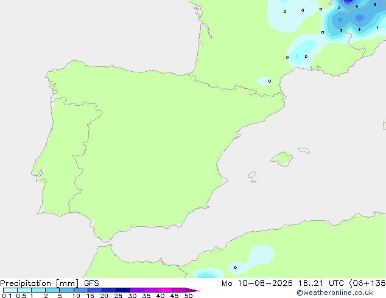Click the over-50 mm arrow tip of legend

tap(193, 290)
